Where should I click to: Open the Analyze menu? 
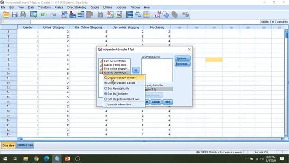tap(59, 7)
